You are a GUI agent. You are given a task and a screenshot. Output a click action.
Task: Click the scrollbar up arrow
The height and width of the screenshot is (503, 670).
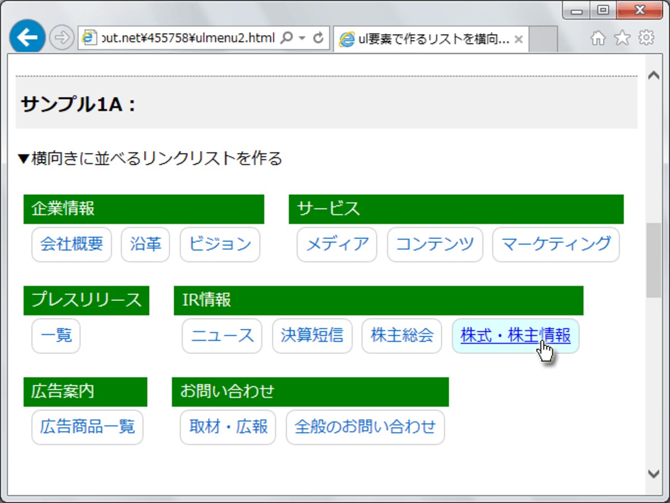(653, 75)
